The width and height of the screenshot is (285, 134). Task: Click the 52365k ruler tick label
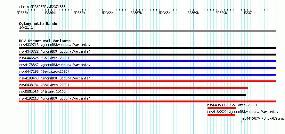(x=79, y=13)
